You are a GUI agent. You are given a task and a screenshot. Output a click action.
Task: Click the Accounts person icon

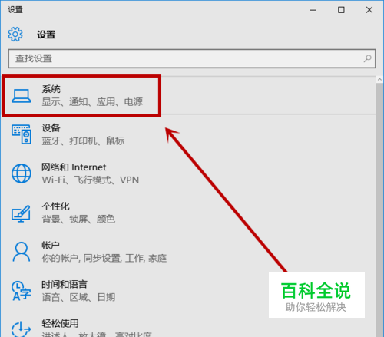tap(22, 252)
